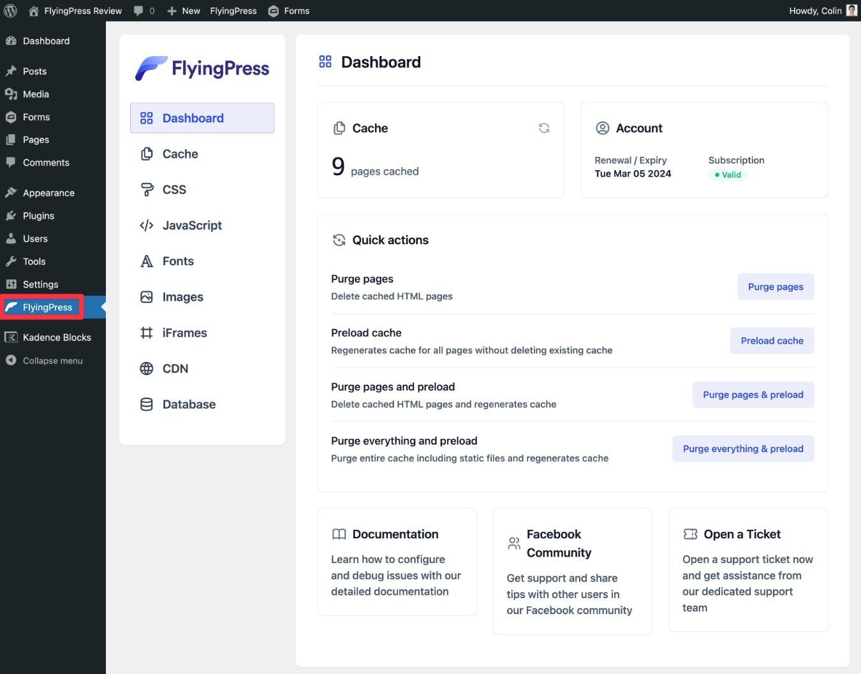Click the JavaScript code brackets icon
This screenshot has height=674, width=861.
point(147,225)
